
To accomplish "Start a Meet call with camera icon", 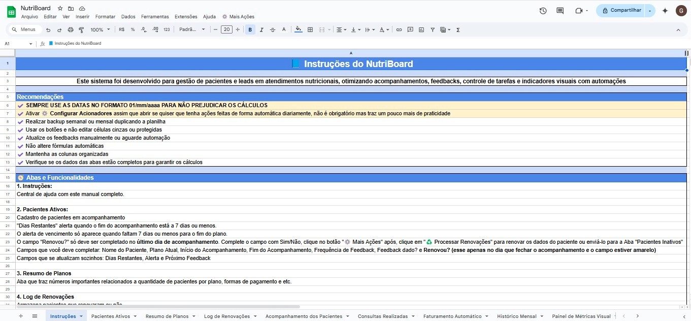I will click(x=579, y=11).
